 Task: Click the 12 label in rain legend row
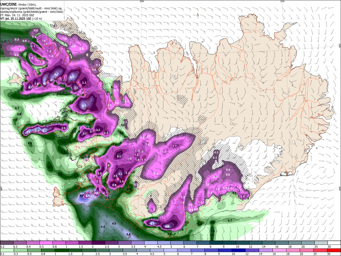point(247,254)
